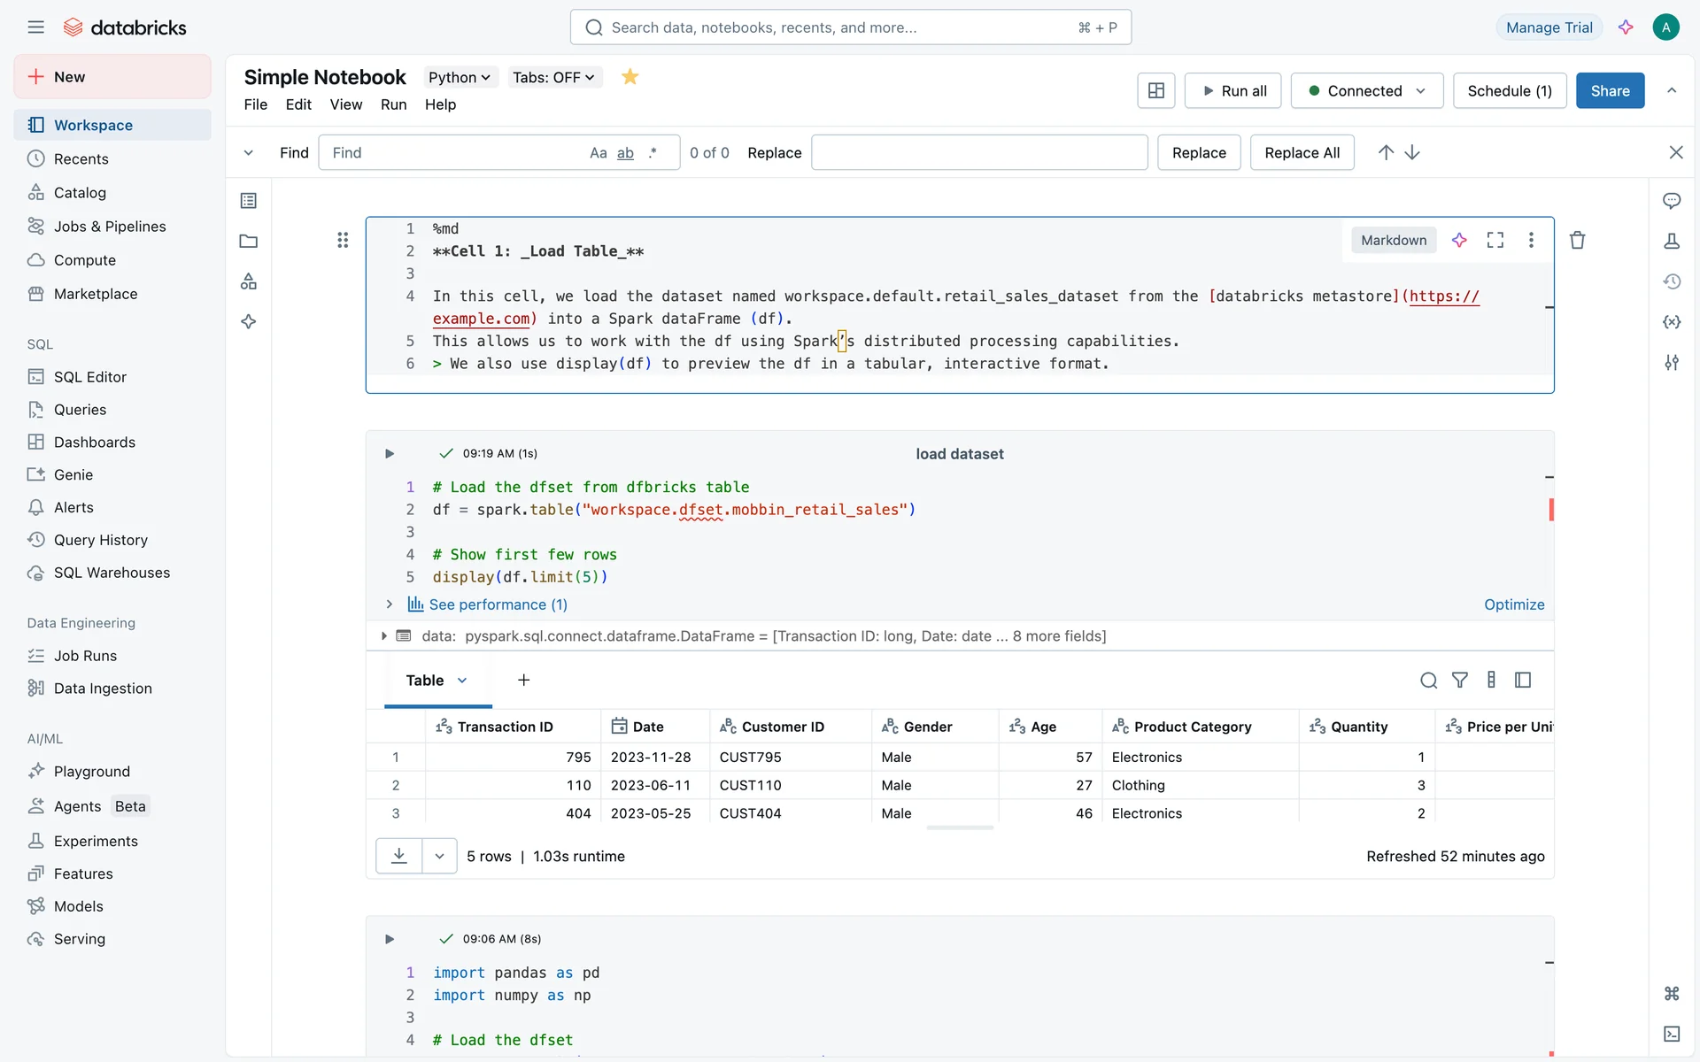Toggle whole word matching in Find
The height and width of the screenshot is (1062, 1700).
(x=625, y=153)
